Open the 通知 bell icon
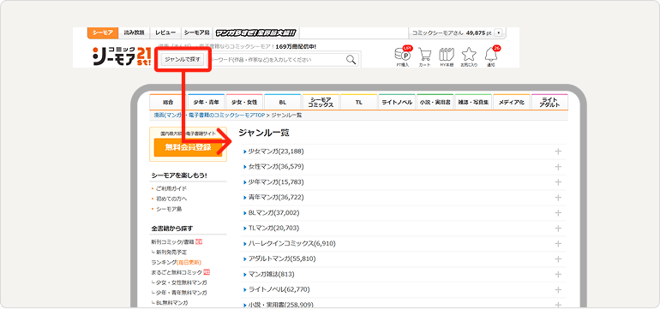The width and height of the screenshot is (660, 309). (x=491, y=56)
